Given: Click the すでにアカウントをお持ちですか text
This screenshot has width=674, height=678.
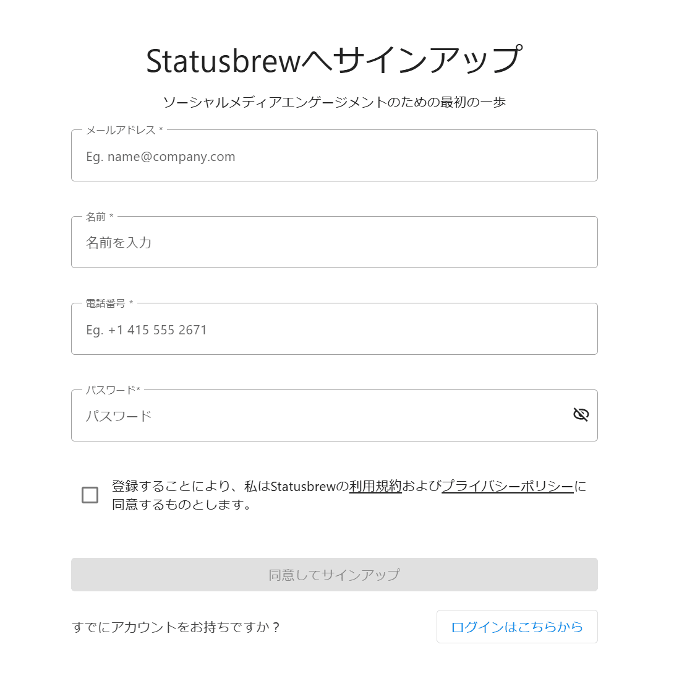Looking at the screenshot, I should point(177,627).
